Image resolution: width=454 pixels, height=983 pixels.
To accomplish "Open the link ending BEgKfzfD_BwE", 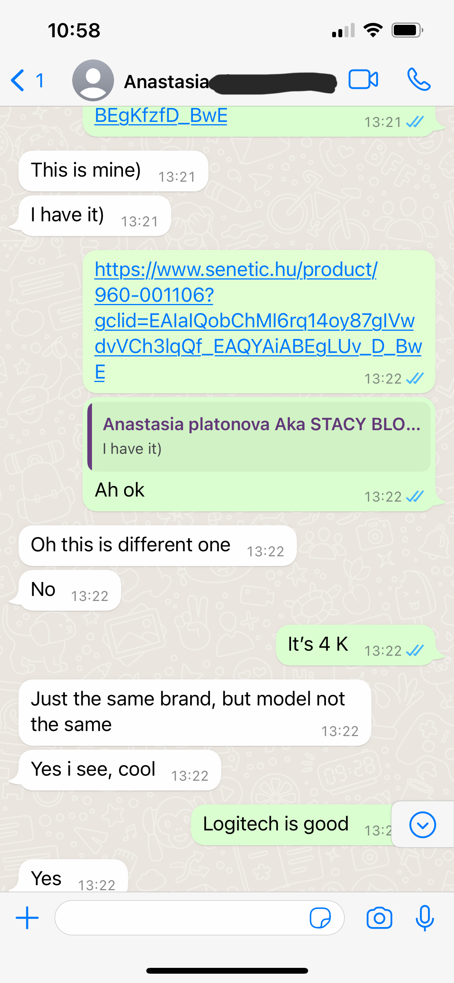I will click(x=161, y=116).
